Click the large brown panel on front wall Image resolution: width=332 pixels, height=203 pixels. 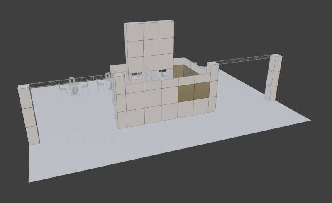[x=193, y=92]
